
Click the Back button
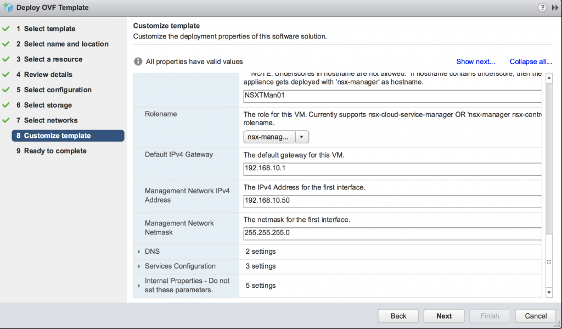point(398,316)
